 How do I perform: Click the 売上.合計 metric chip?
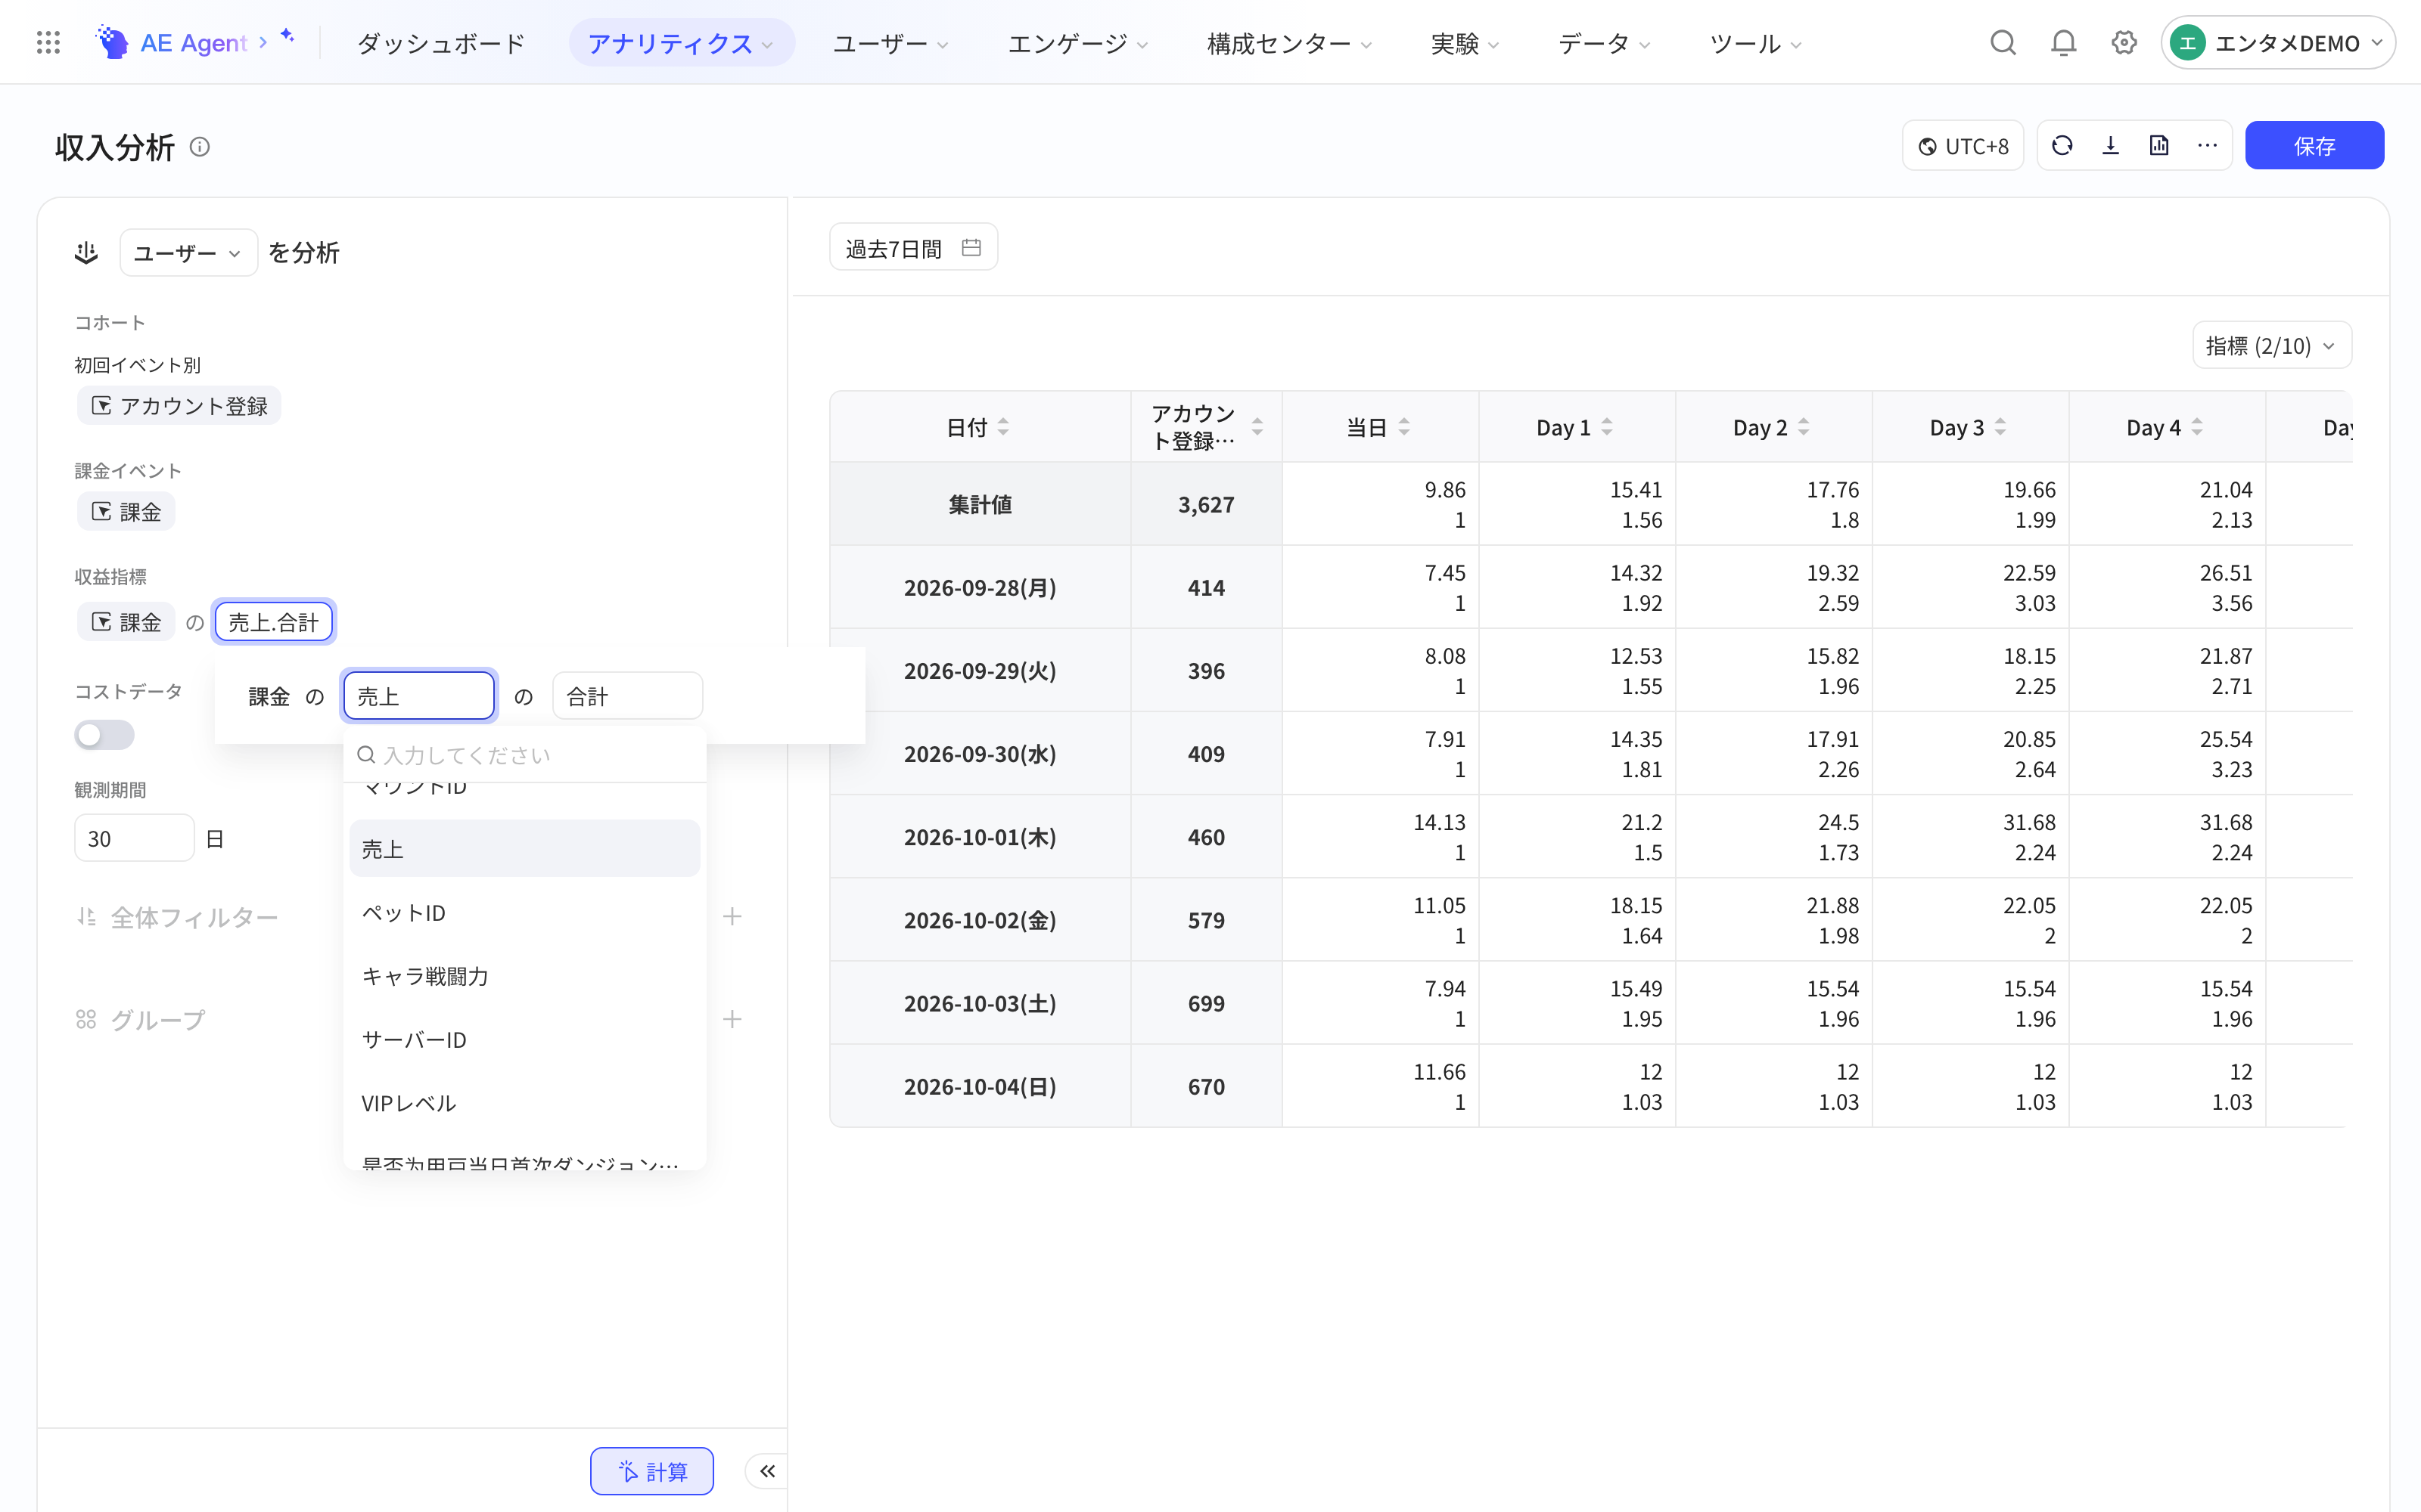[x=274, y=622]
